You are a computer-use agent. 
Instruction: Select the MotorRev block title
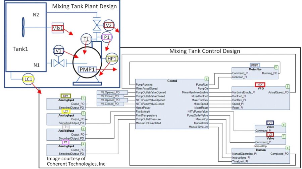click(255, 69)
